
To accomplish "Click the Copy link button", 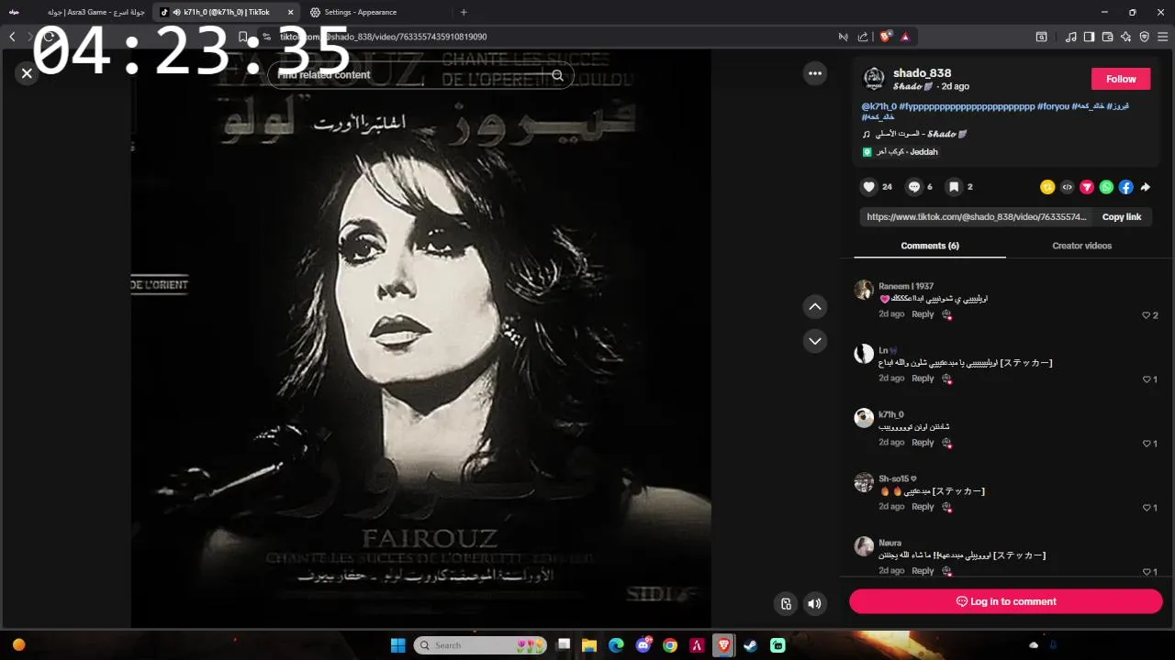I will click(1122, 217).
